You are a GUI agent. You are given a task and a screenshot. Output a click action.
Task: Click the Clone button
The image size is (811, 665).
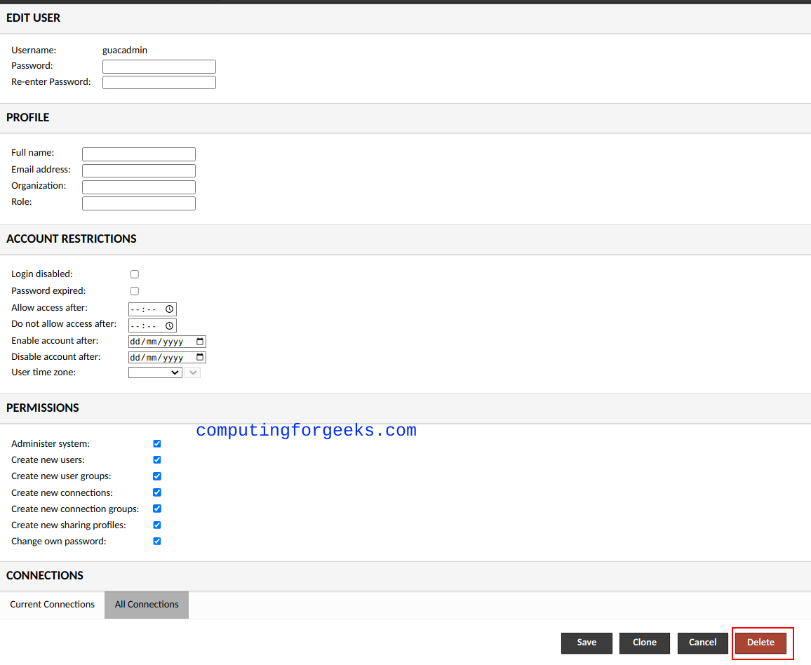(x=645, y=643)
